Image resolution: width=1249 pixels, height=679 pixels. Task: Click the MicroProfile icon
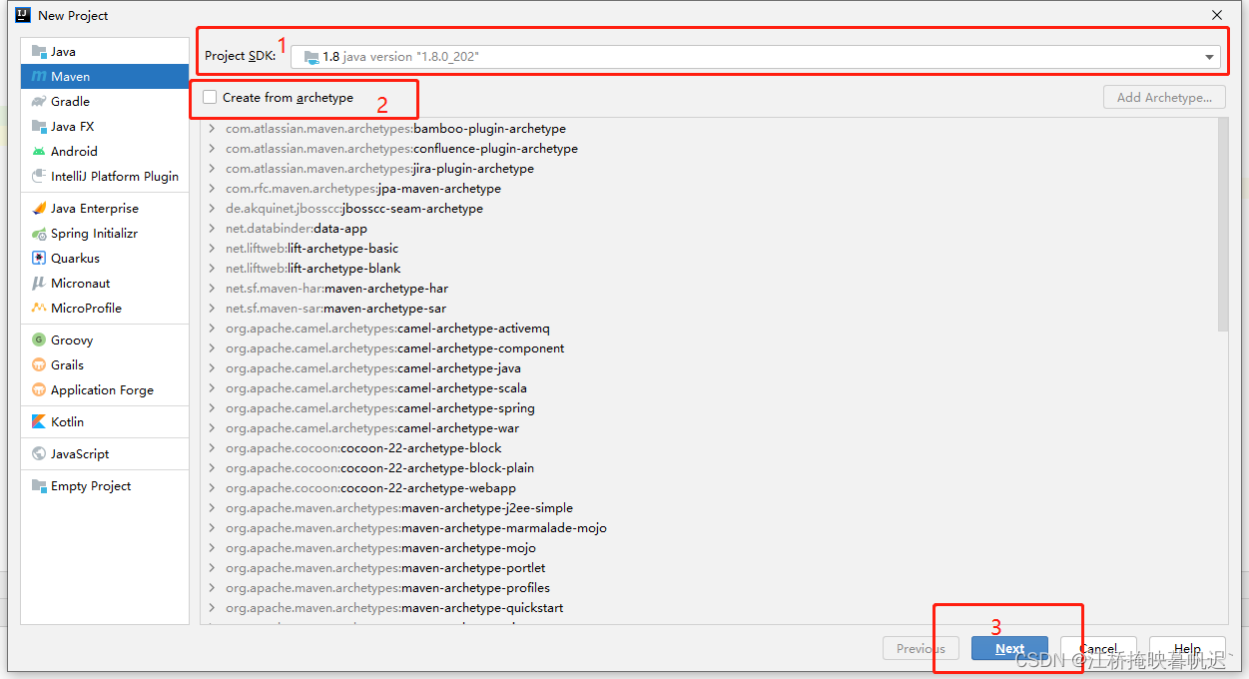point(39,309)
